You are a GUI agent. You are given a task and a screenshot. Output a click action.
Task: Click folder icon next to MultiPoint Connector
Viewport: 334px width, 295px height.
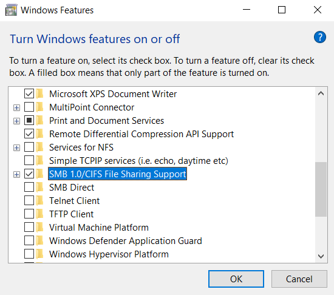coord(39,107)
